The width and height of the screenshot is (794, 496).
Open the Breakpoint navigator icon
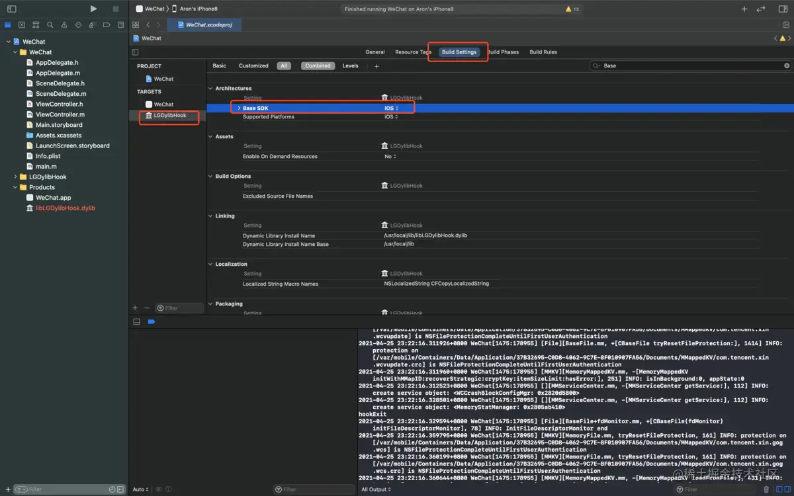[x=107, y=24]
